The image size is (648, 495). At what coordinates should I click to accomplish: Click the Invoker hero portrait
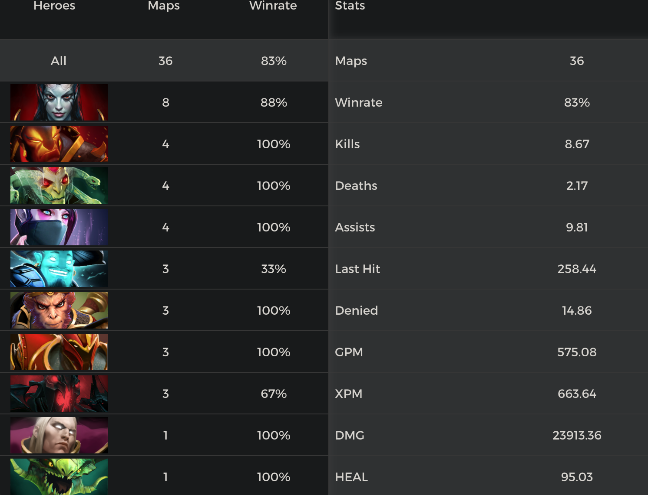59,435
